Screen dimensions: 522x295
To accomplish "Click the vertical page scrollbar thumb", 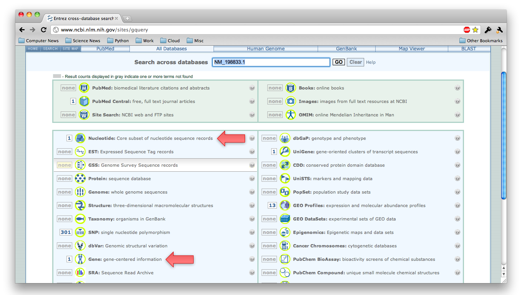I will [504, 135].
